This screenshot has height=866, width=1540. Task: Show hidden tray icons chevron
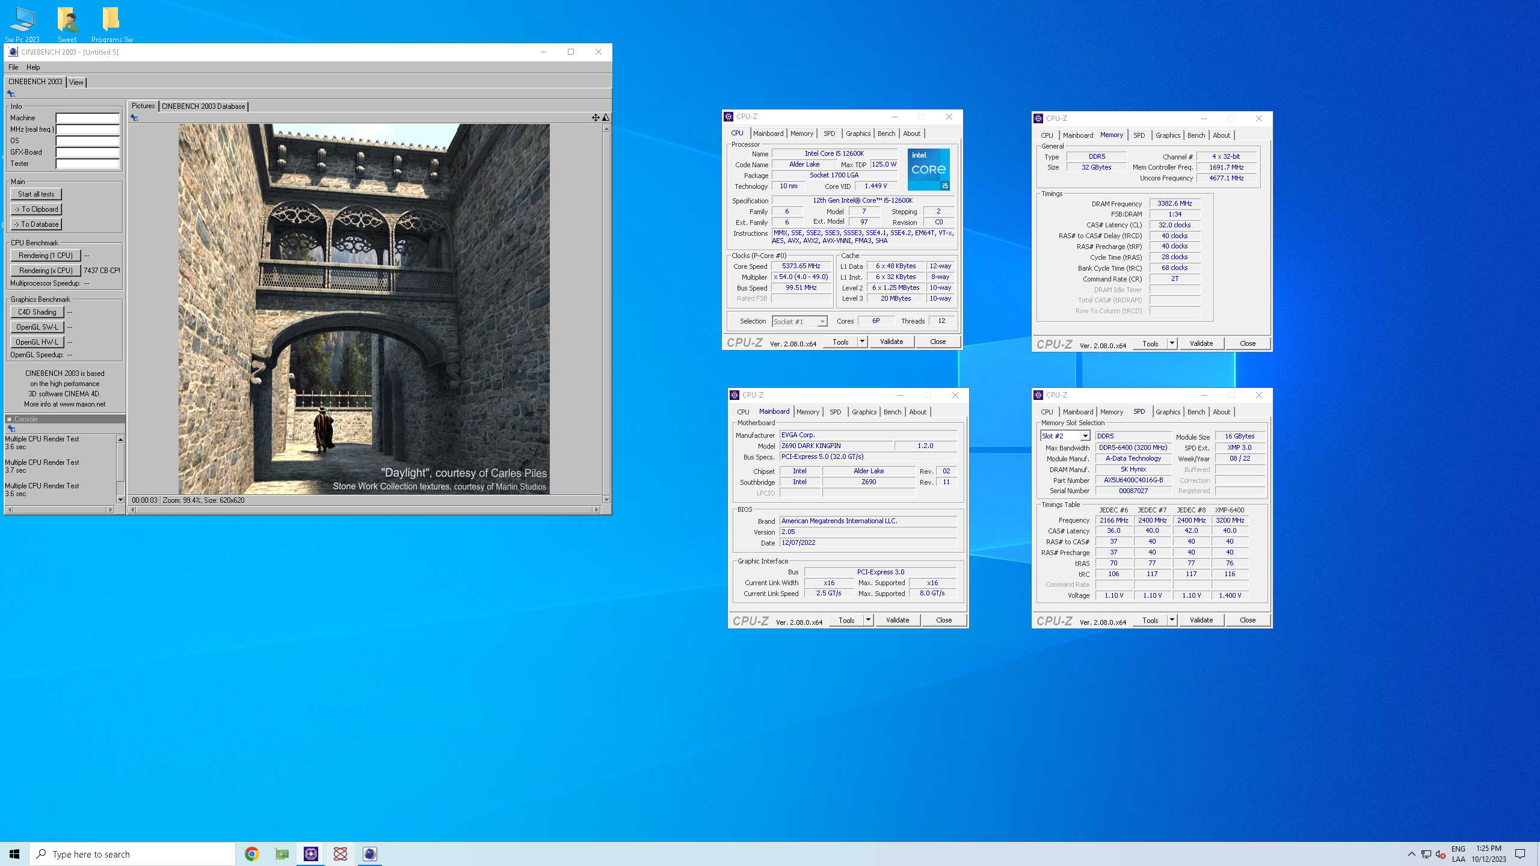click(x=1412, y=854)
